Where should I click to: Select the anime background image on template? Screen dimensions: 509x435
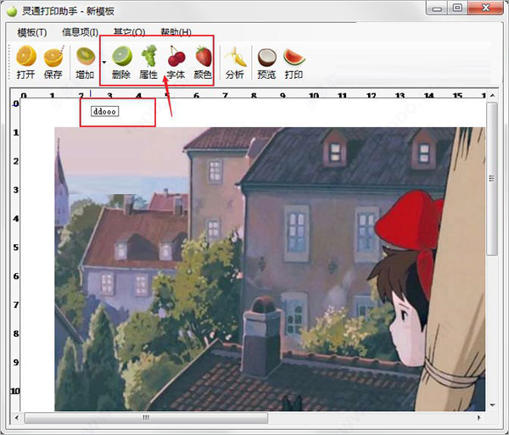(x=270, y=270)
